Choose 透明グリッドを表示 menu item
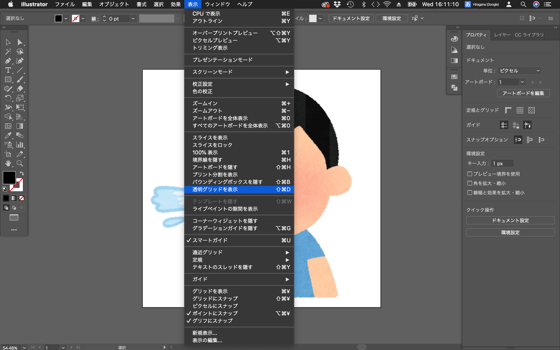 coord(239,189)
